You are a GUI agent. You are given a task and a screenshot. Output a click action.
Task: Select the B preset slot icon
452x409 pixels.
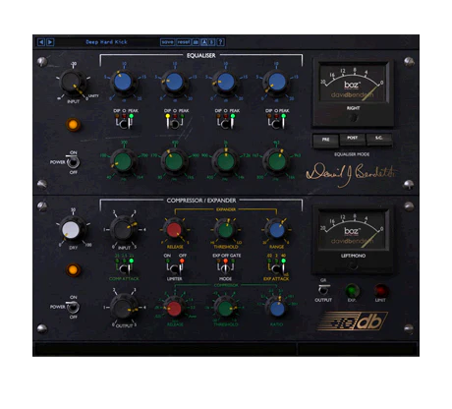(x=211, y=42)
